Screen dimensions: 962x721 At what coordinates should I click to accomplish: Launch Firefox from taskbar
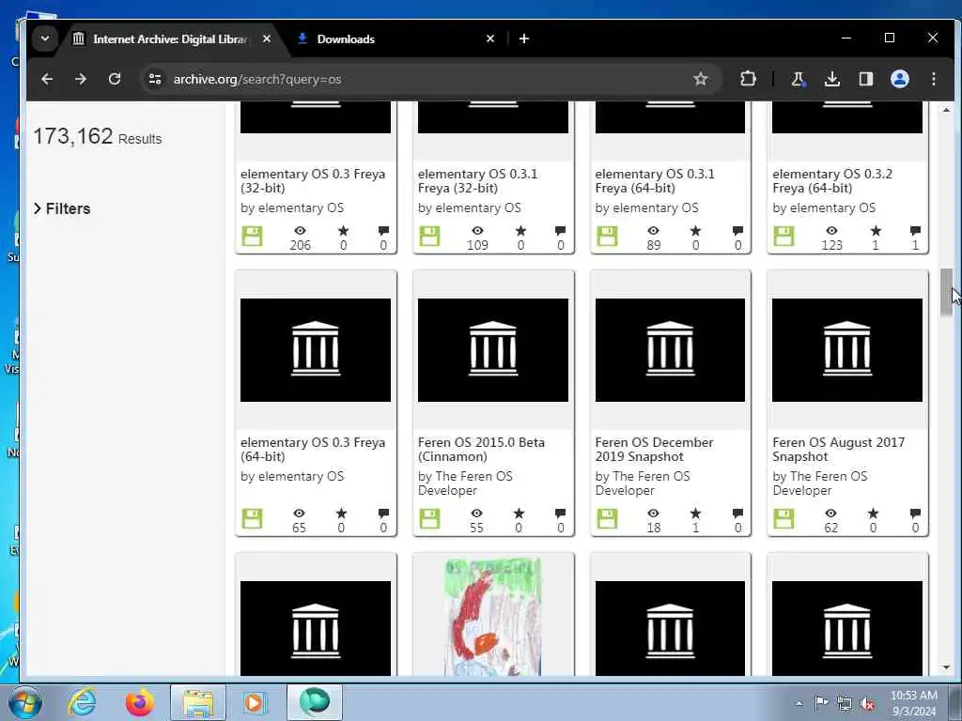(139, 702)
